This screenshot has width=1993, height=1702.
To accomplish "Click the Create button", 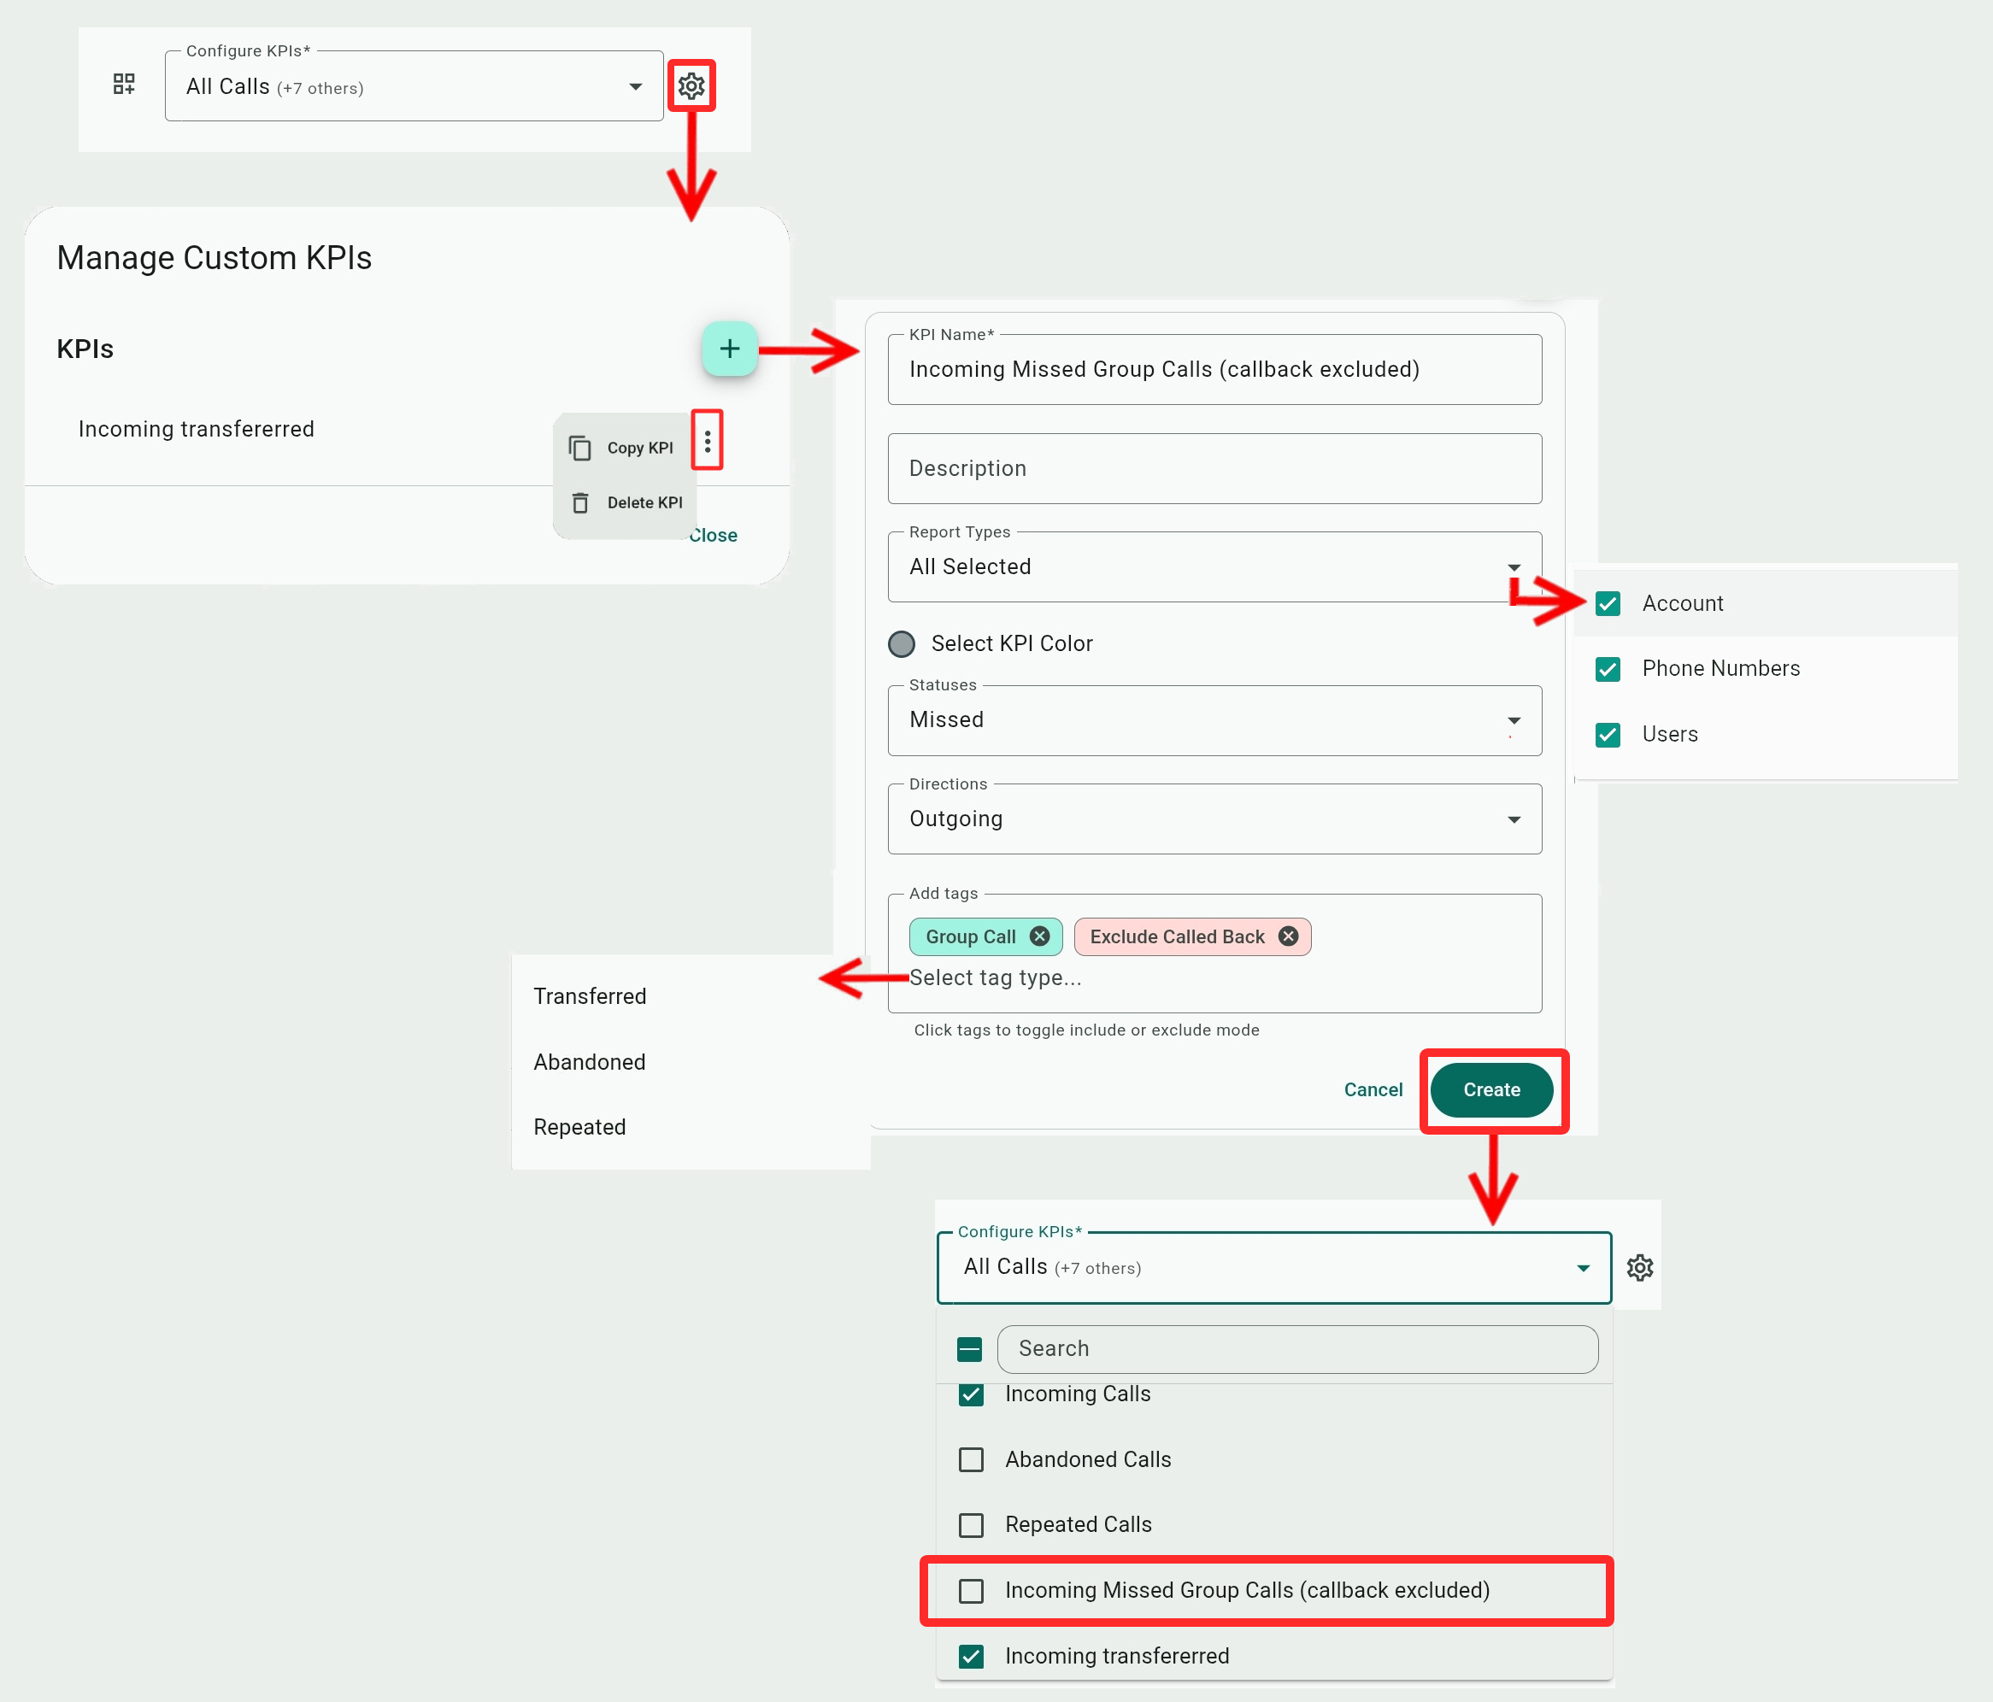I will [1490, 1089].
